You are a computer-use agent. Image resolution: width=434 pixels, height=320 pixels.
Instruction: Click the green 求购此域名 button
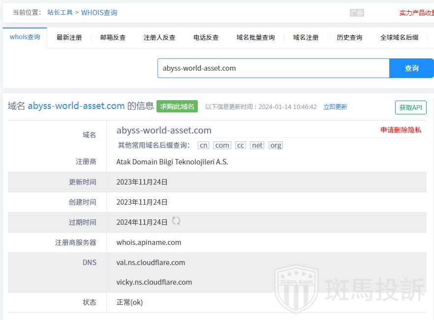point(177,107)
